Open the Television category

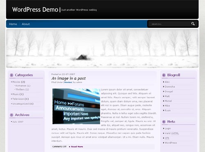click(x=18, y=99)
